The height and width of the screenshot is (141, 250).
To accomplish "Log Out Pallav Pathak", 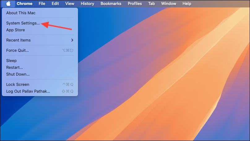I will 40,91.
